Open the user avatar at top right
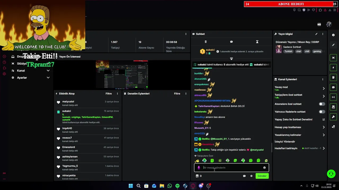 point(329,24)
